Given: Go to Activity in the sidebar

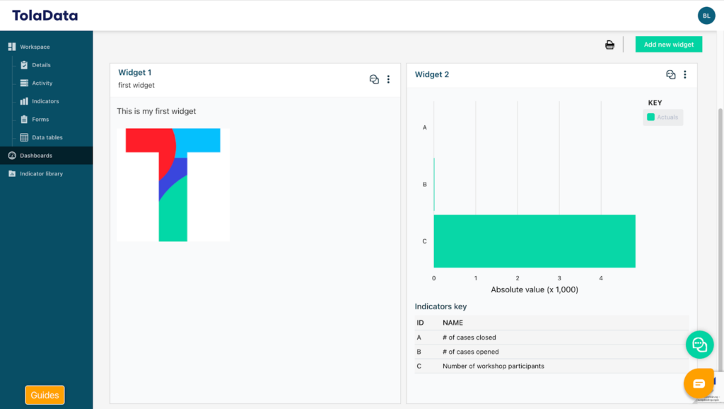Looking at the screenshot, I should pos(42,83).
